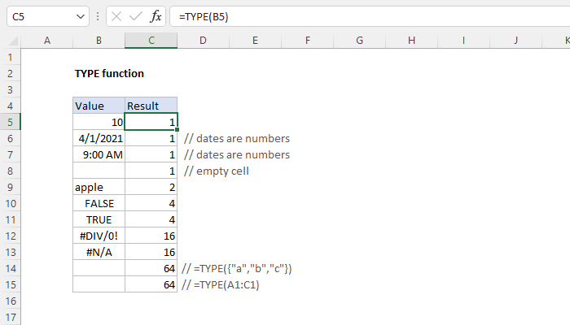This screenshot has width=570, height=325.
Task: Select column I header
Action: pos(463,41)
